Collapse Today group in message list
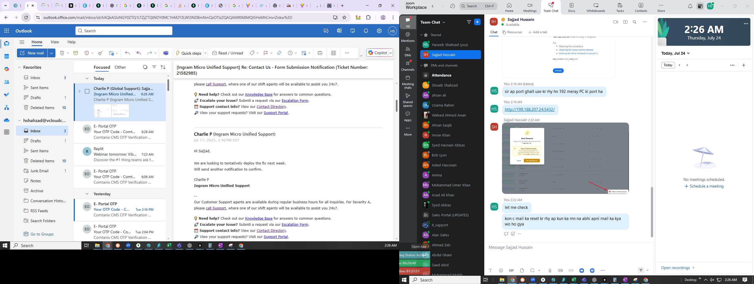 (87, 78)
